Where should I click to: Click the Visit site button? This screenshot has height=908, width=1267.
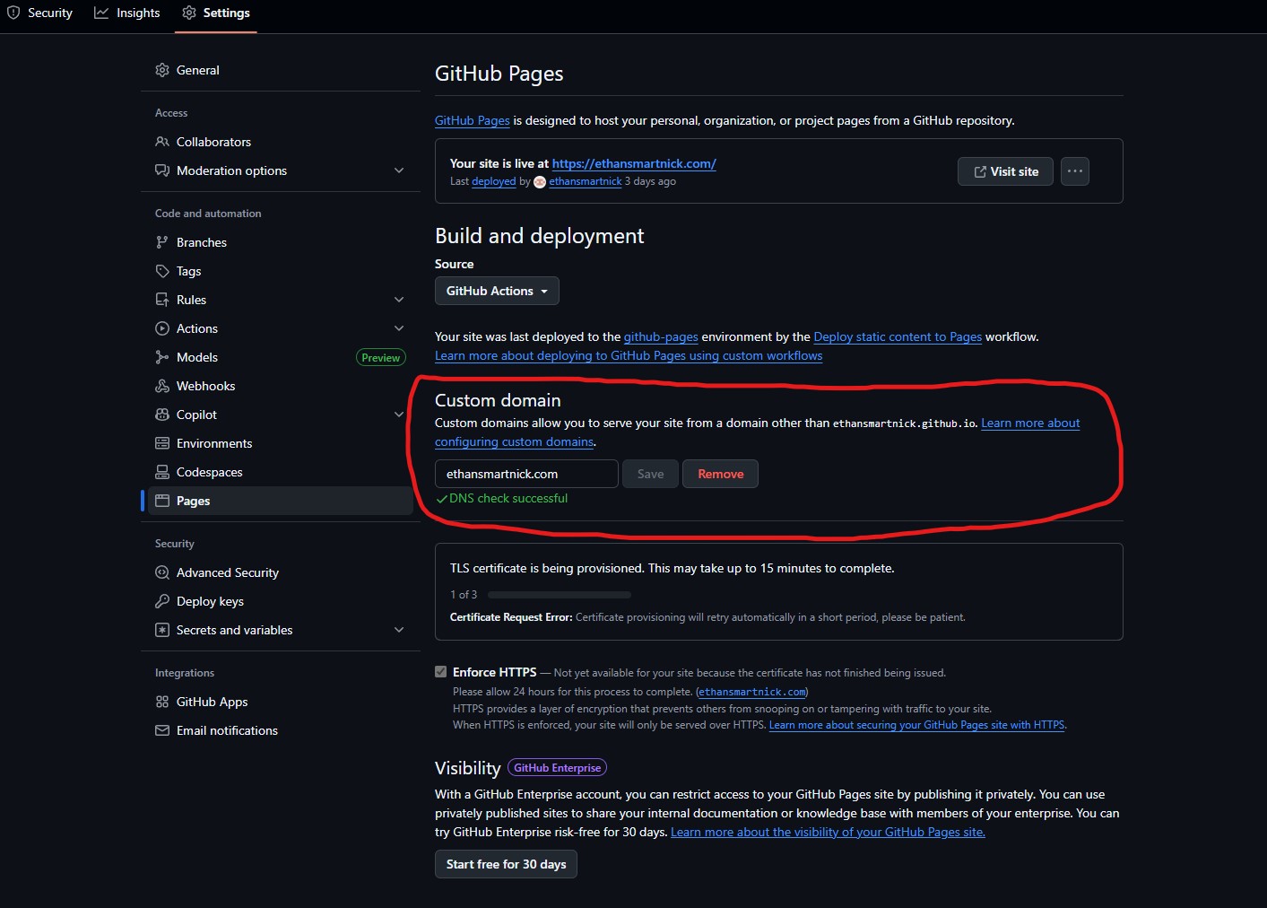1005,171
